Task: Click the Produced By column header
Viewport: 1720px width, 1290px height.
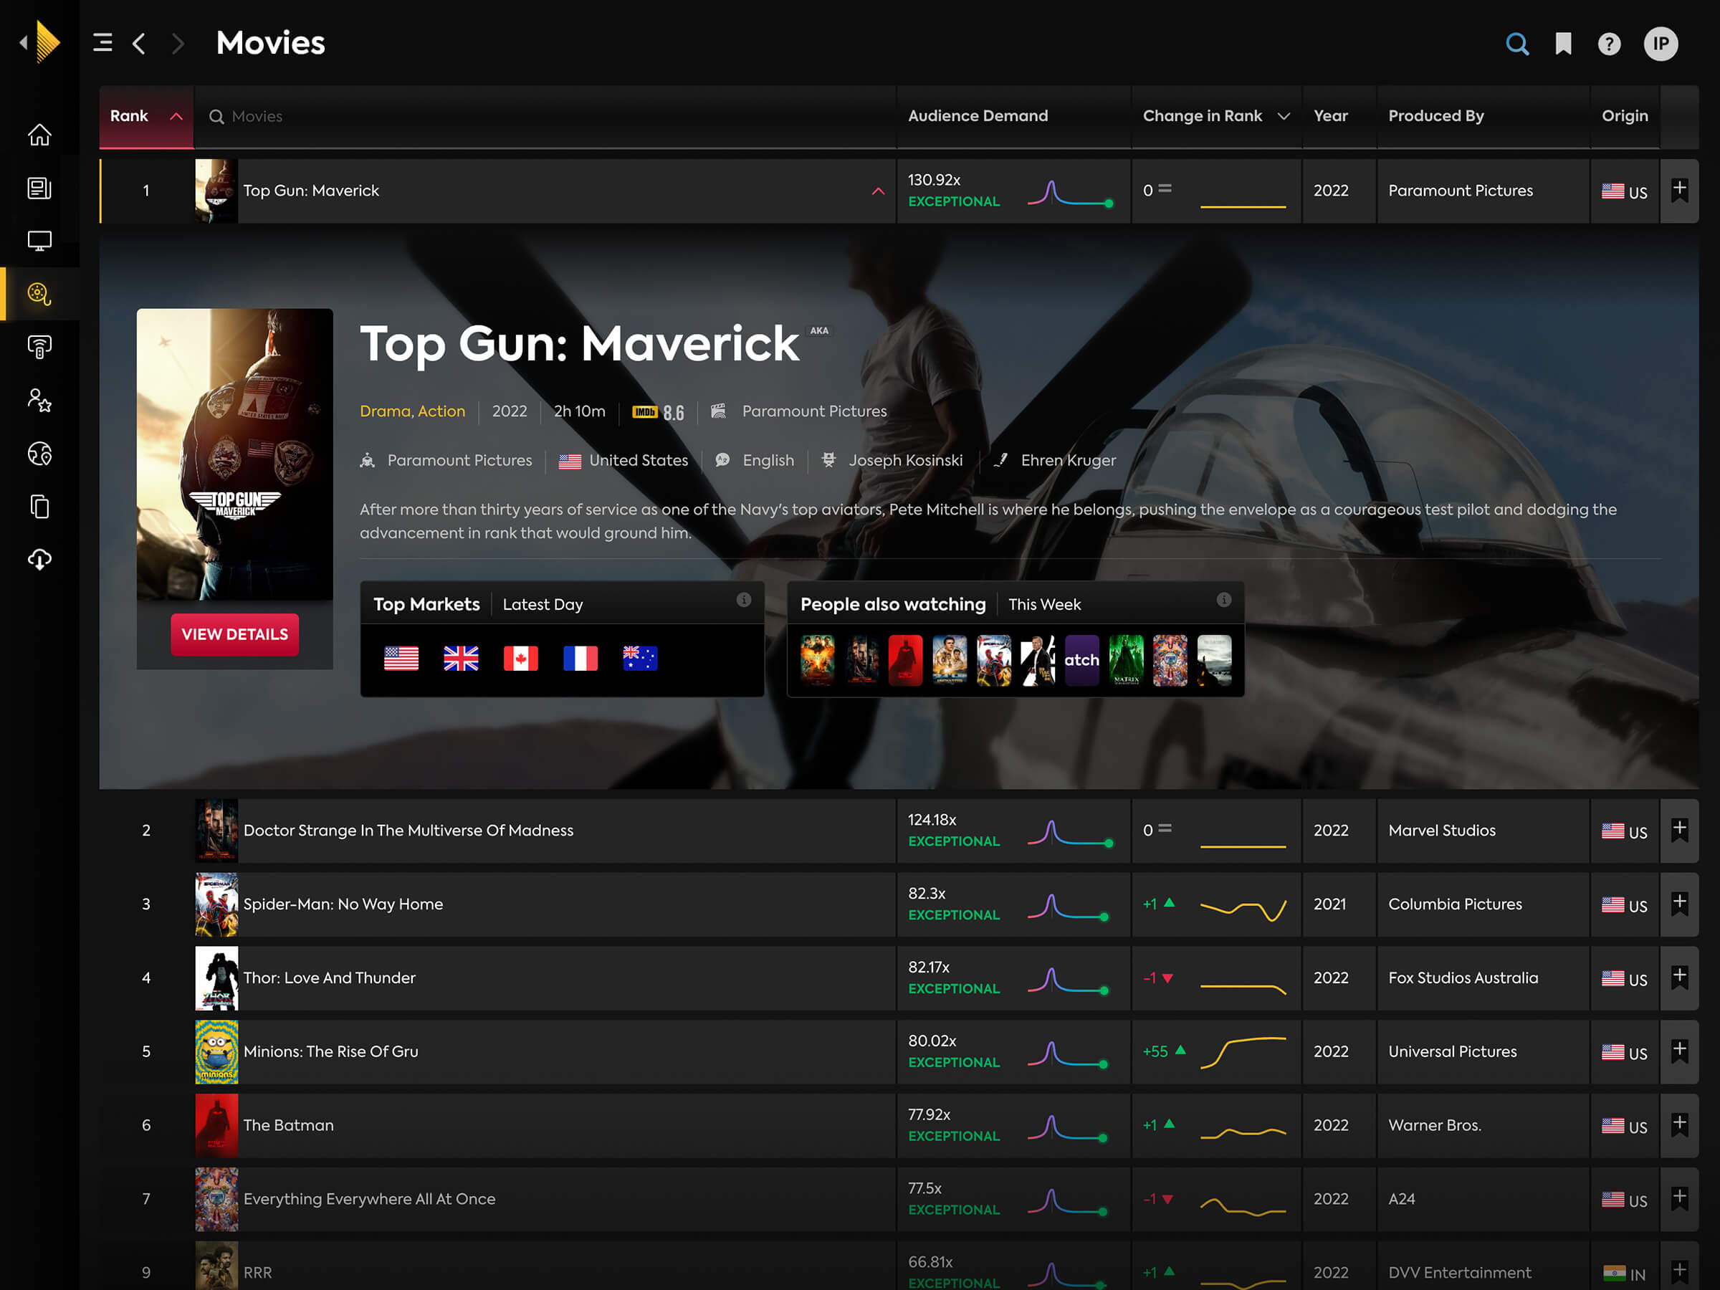Action: coord(1435,116)
